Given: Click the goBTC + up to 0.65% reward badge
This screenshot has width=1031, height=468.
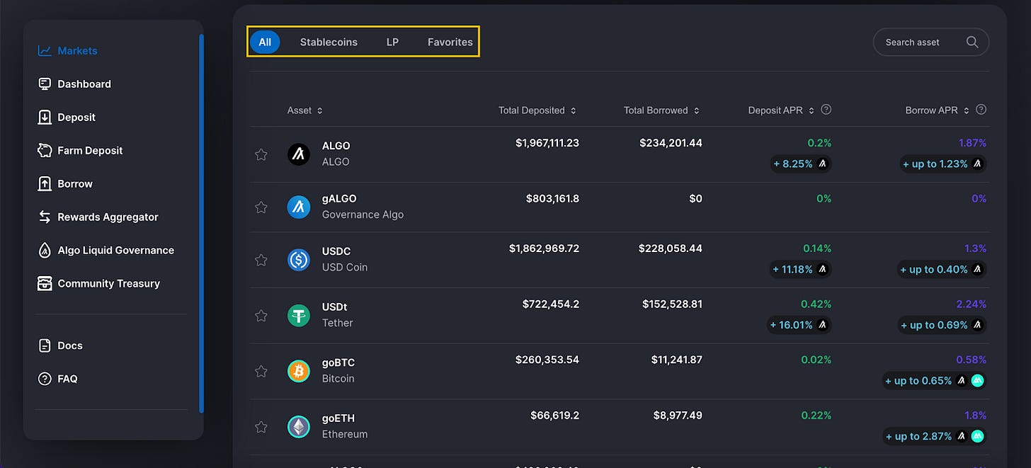Looking at the screenshot, I should tap(935, 380).
